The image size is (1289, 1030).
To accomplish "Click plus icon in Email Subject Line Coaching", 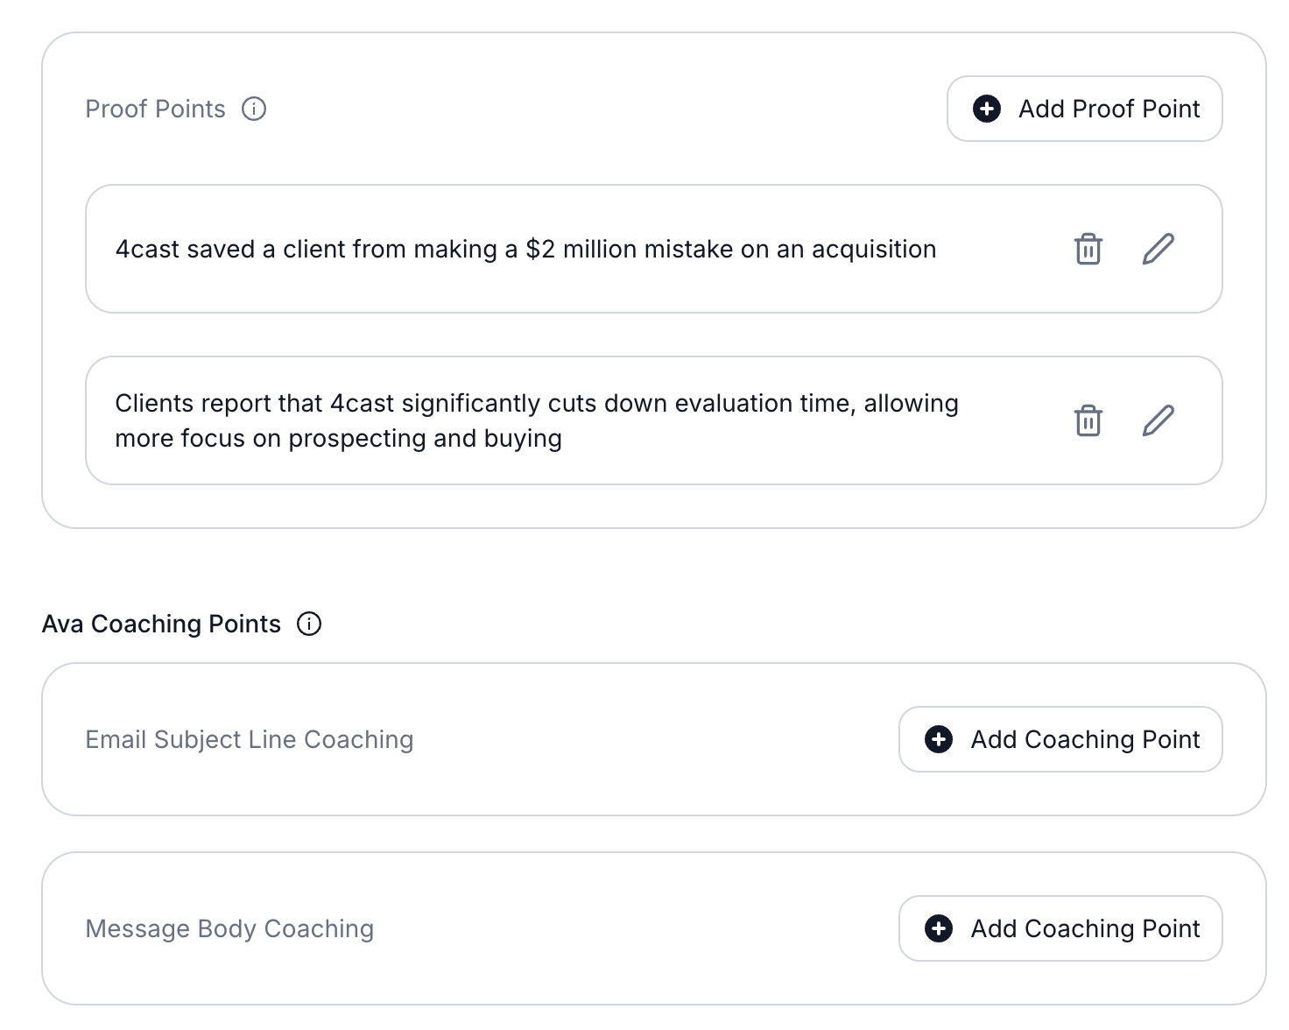I will [x=939, y=739].
